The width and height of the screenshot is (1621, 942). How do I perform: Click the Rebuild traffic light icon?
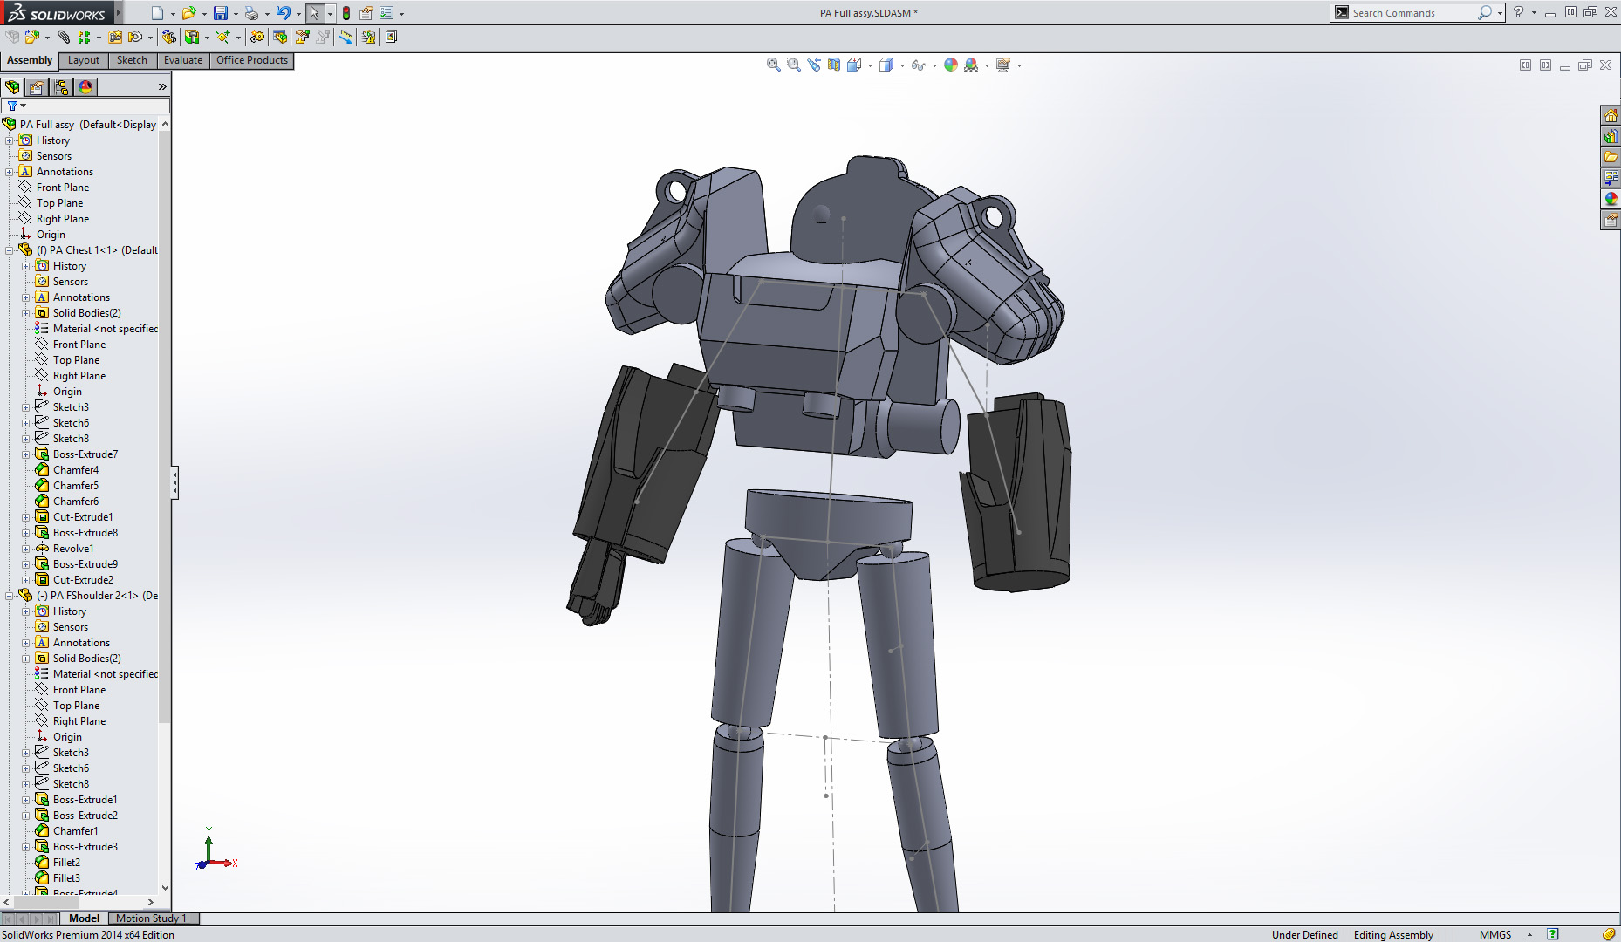tap(346, 13)
